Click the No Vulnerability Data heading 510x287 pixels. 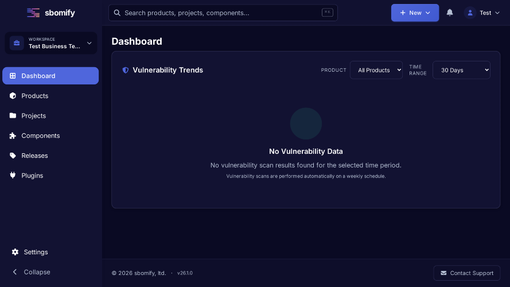tap(306, 152)
